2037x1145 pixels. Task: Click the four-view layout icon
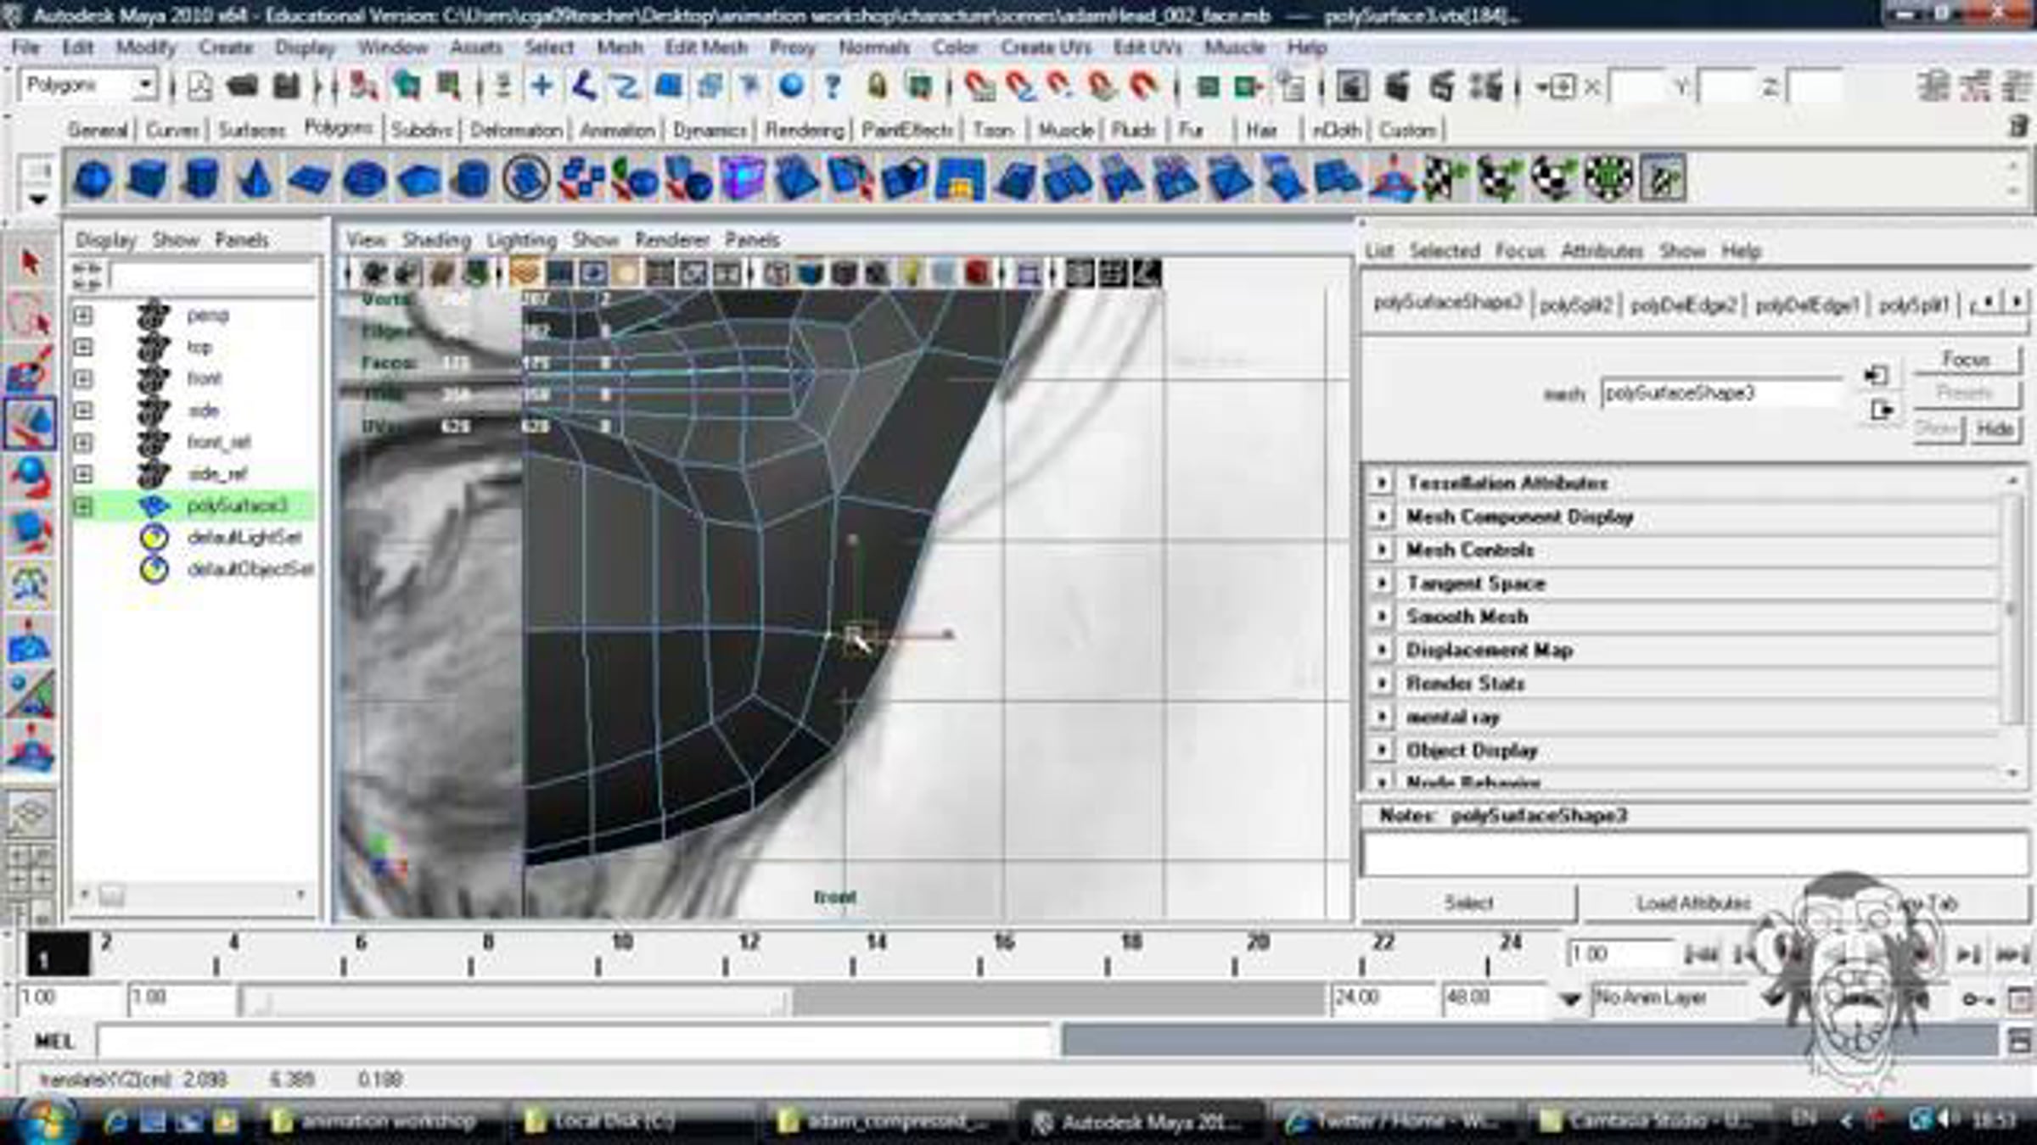coord(31,867)
